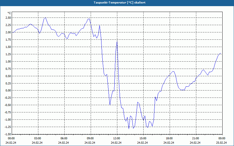This screenshot has width=234, height=146.
Task: Select the 2,25 y-axis label
Action: [8, 25]
